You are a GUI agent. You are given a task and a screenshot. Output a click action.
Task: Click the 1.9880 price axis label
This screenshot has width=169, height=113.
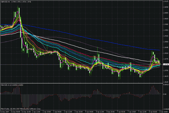(166, 42)
